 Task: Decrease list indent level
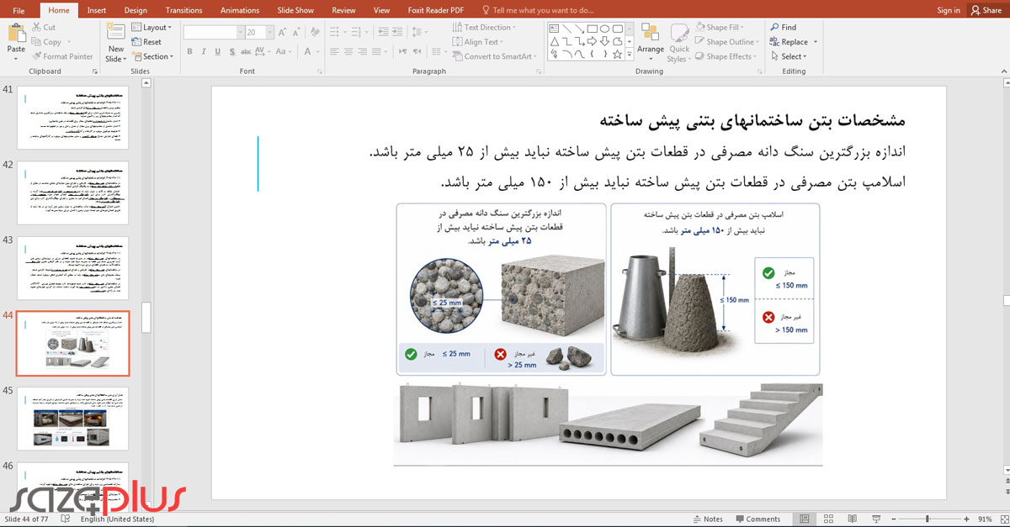coord(385,32)
